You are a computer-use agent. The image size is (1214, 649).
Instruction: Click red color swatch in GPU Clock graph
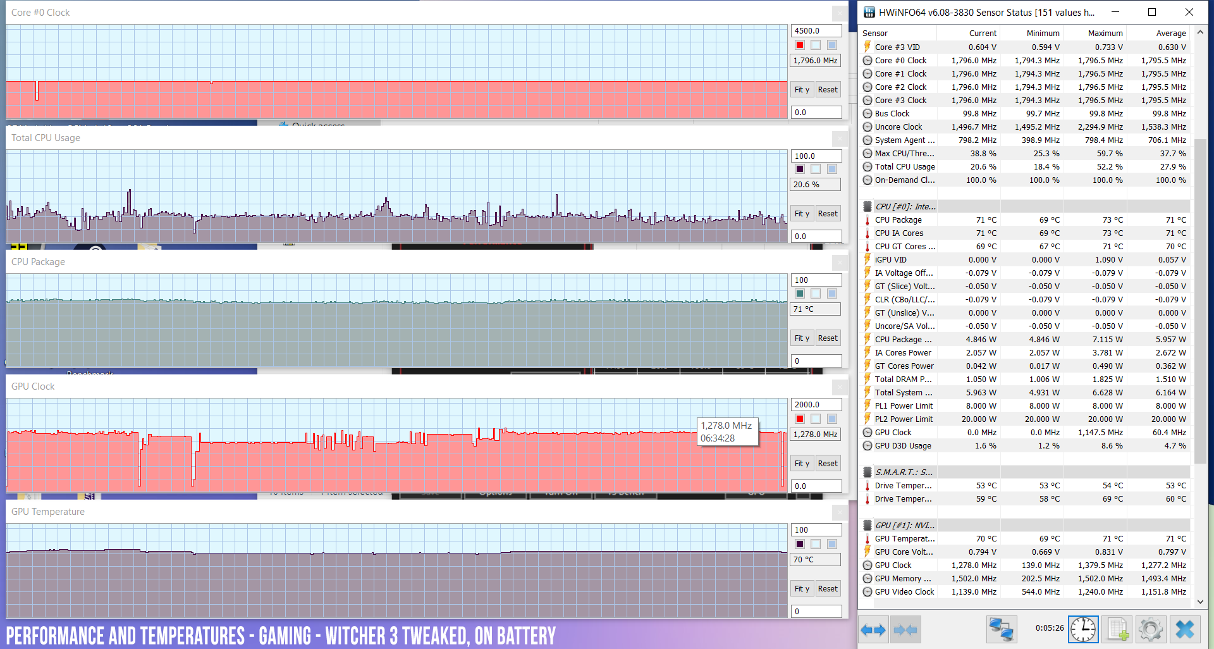[x=800, y=419]
